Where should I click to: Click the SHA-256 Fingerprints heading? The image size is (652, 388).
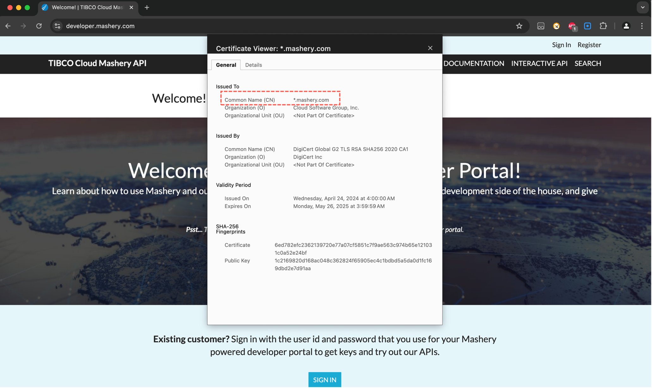231,229
